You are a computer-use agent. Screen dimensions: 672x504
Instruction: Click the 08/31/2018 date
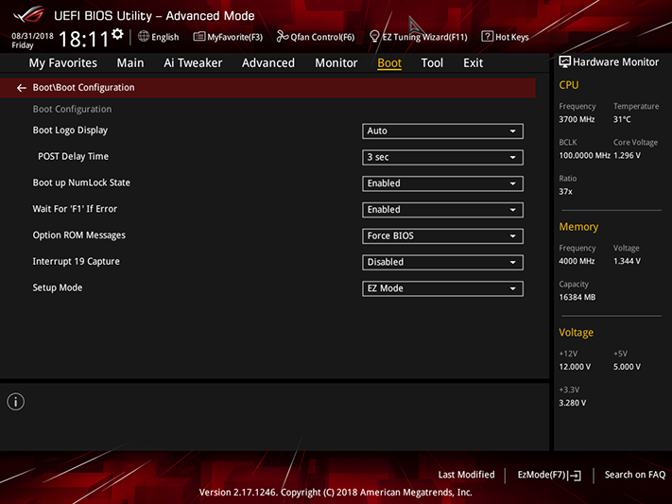[x=32, y=36]
